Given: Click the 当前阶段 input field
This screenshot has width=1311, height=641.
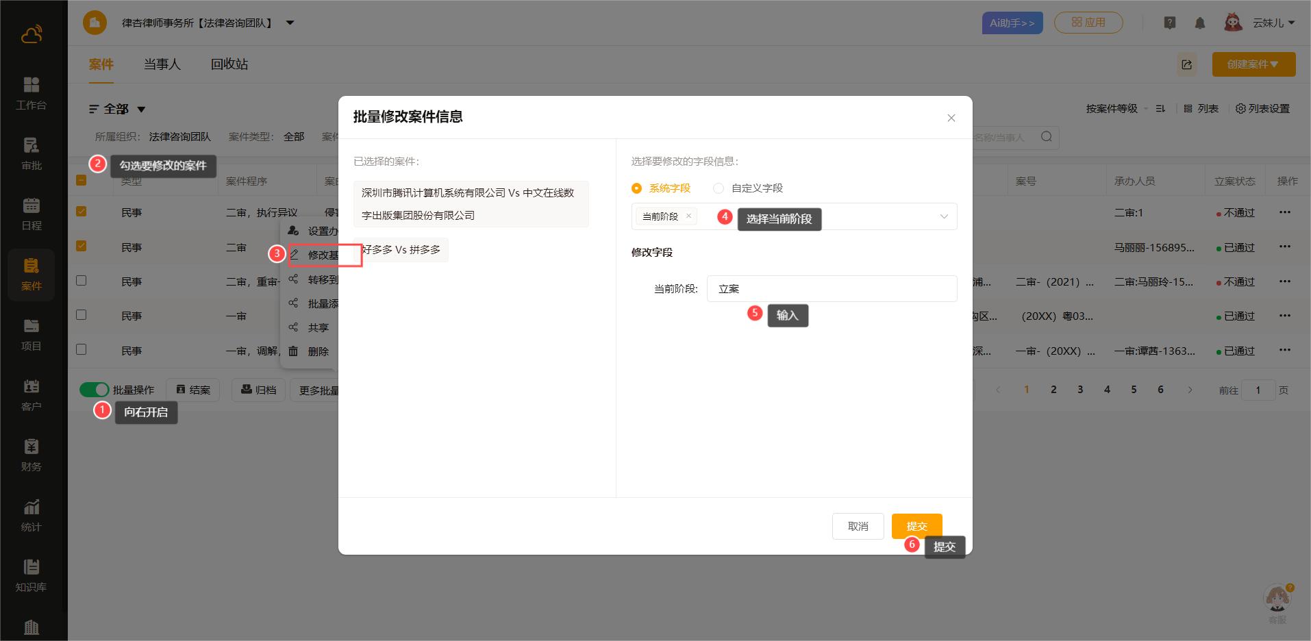Looking at the screenshot, I should click(832, 288).
